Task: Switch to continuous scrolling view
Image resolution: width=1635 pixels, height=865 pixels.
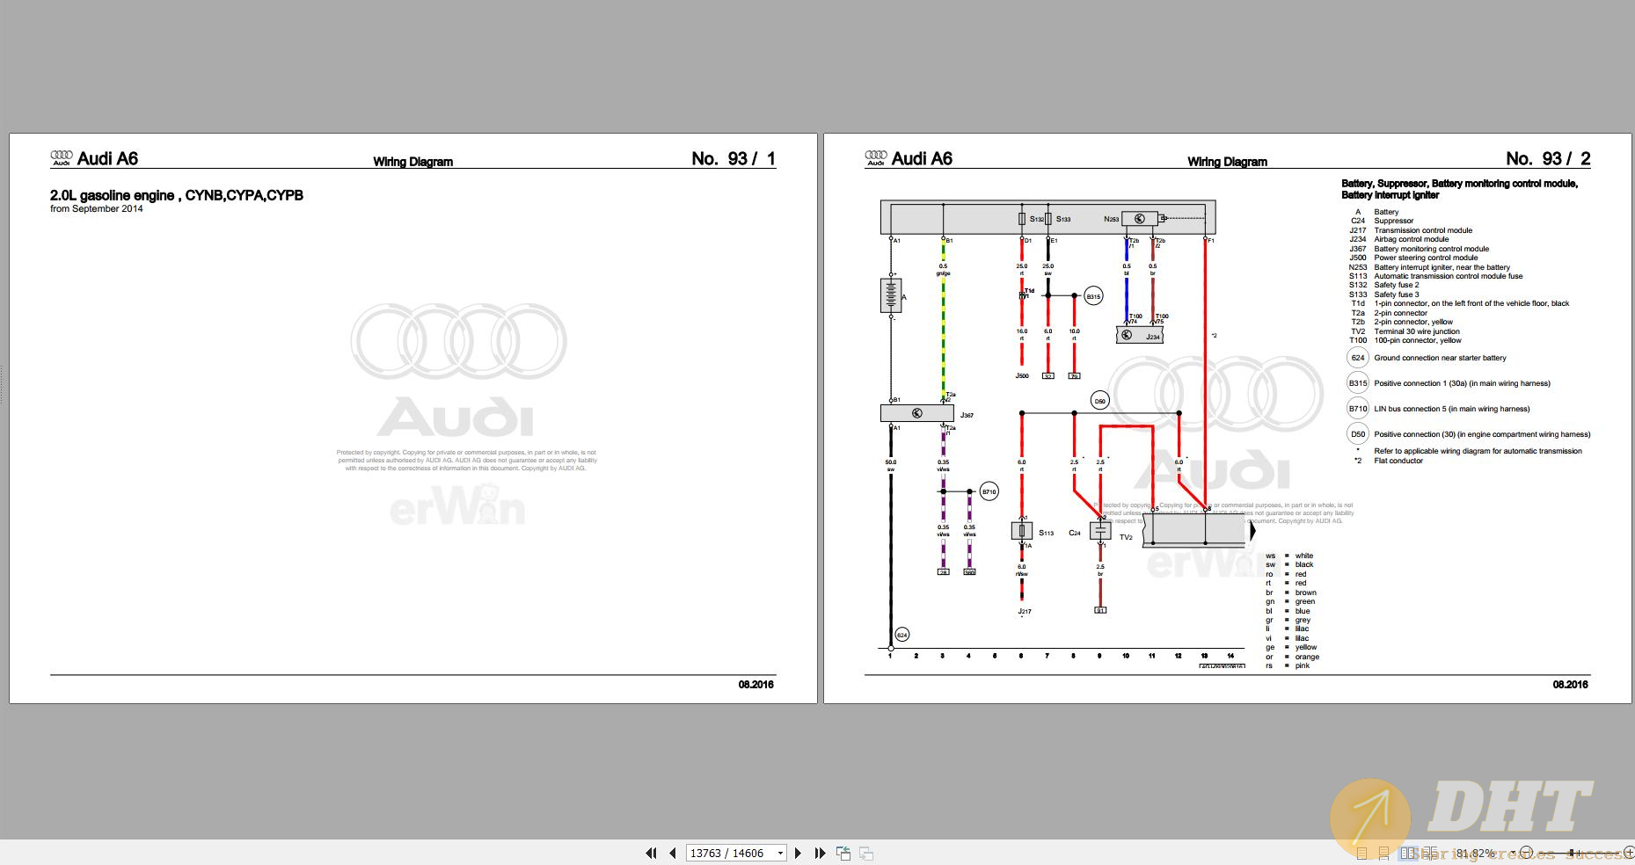Action: [x=1383, y=853]
